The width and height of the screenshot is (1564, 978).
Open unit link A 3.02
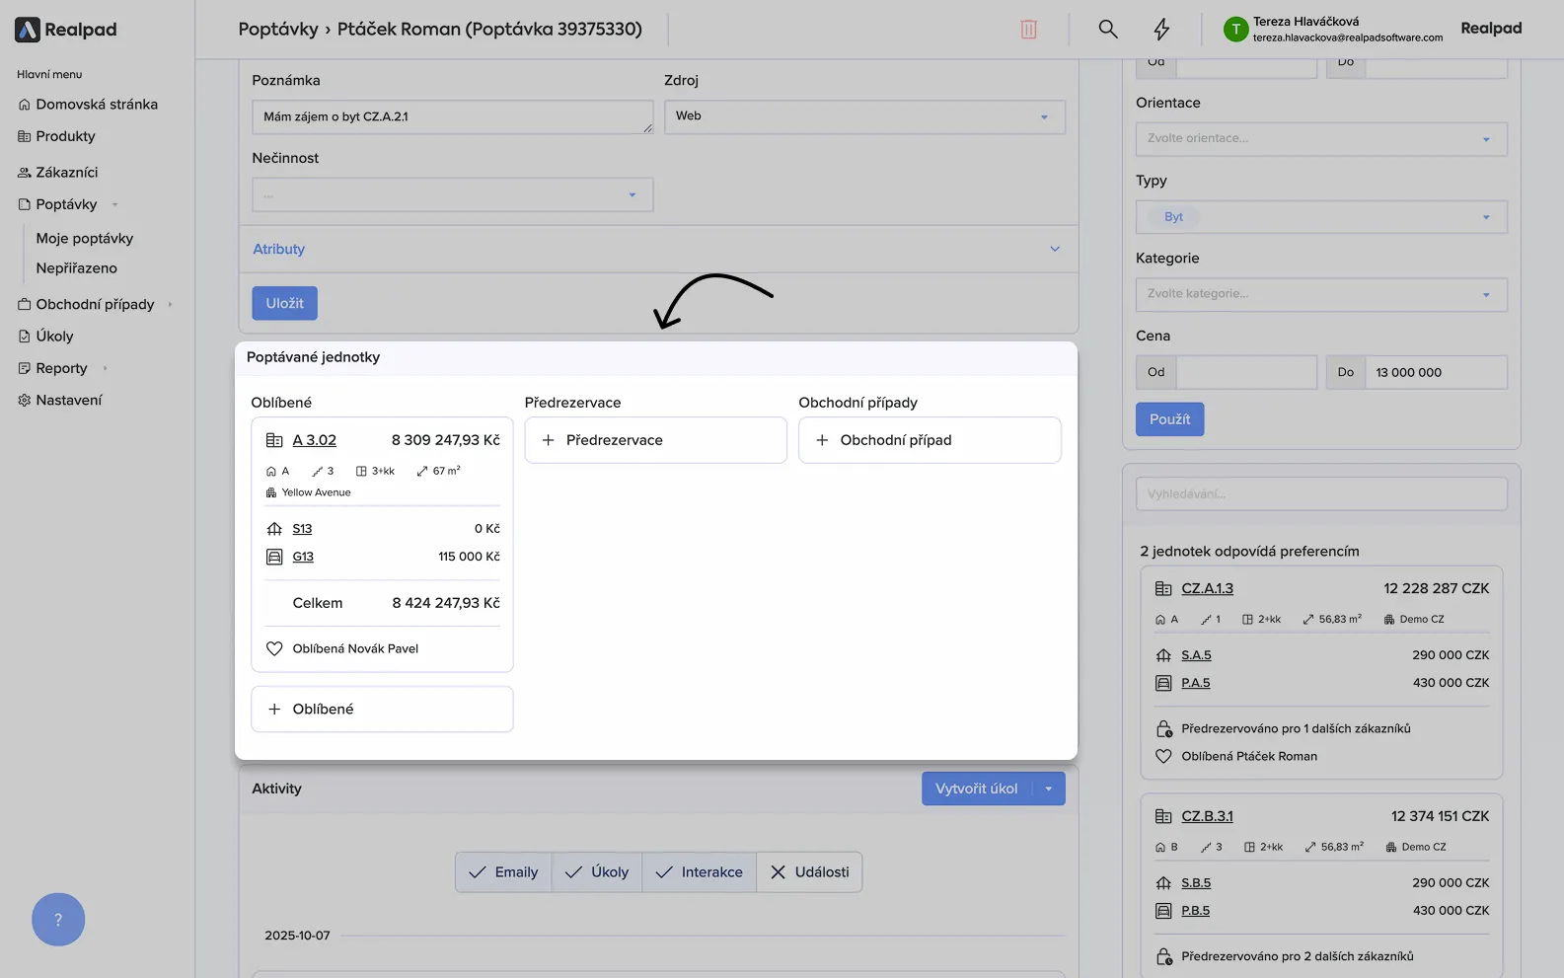pos(314,440)
